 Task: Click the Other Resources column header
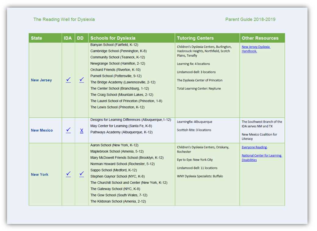click(x=262, y=38)
